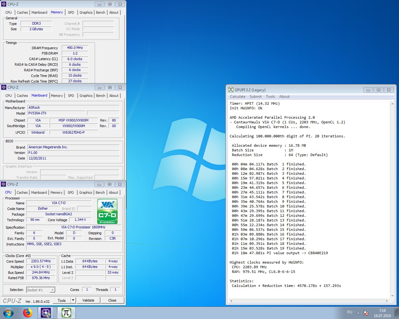Select Bench tab in bottom CPU-Z window
This screenshot has width=399, height=319.
pos(100,193)
